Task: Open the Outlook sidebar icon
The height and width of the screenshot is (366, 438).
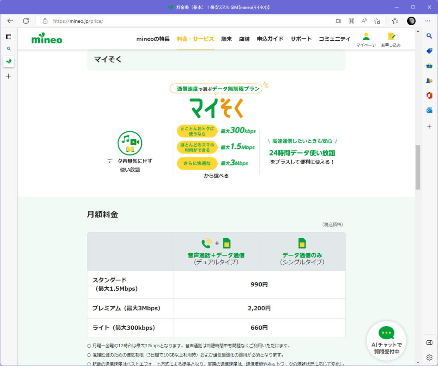Action: [429, 111]
